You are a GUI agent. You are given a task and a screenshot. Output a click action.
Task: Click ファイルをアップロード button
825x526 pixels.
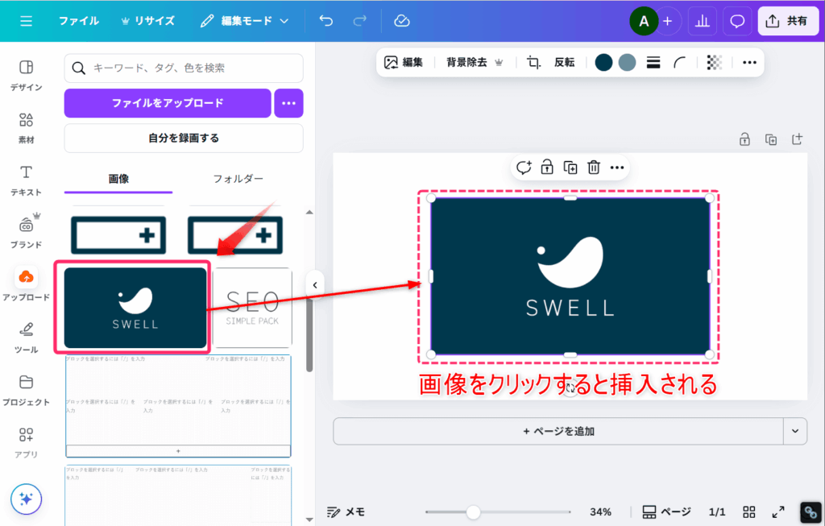168,103
